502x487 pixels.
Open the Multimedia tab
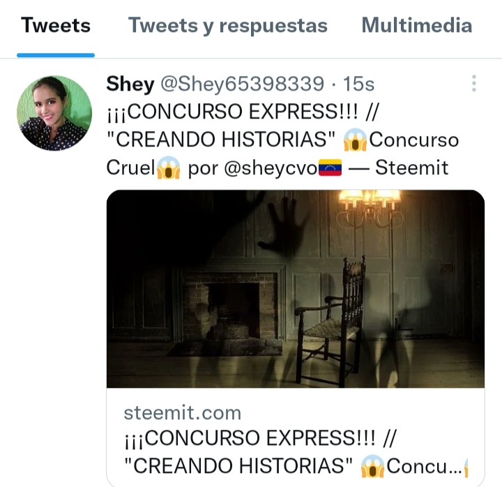[x=416, y=25]
